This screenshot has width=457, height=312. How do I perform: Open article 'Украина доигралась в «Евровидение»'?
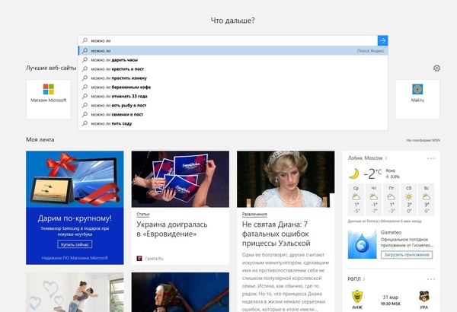172,229
